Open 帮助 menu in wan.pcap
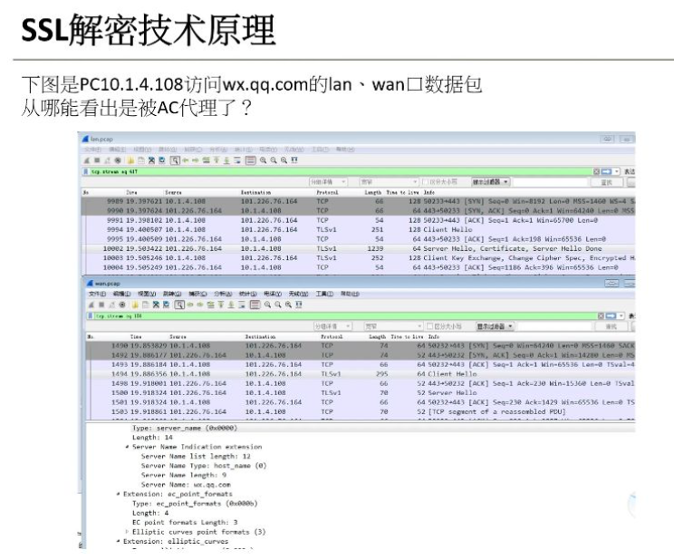Viewport: 674px width, 560px height. (350, 294)
